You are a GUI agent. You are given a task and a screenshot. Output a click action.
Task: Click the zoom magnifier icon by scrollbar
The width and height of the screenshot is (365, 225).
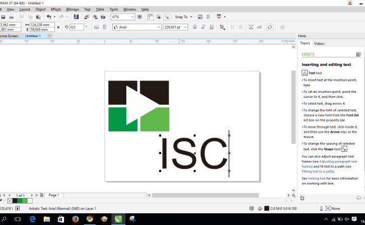coord(294,195)
